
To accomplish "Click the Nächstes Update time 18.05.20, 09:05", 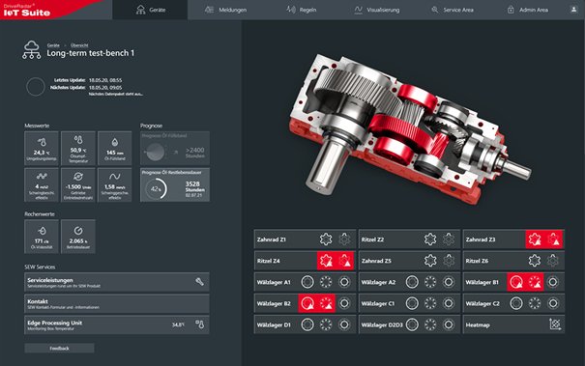I will click(105, 88).
